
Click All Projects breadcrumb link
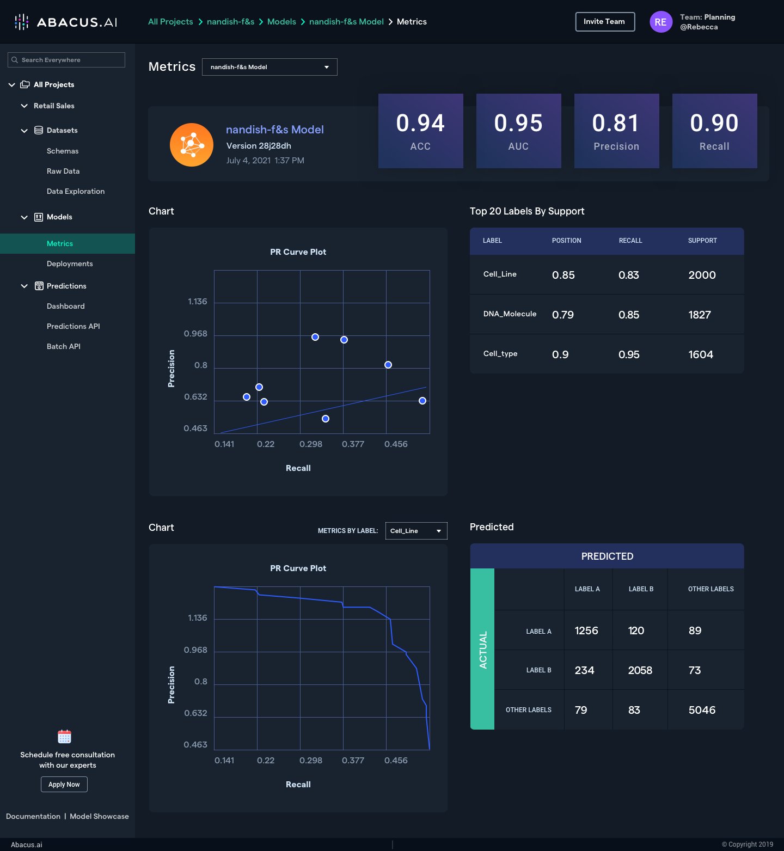pyautogui.click(x=170, y=22)
